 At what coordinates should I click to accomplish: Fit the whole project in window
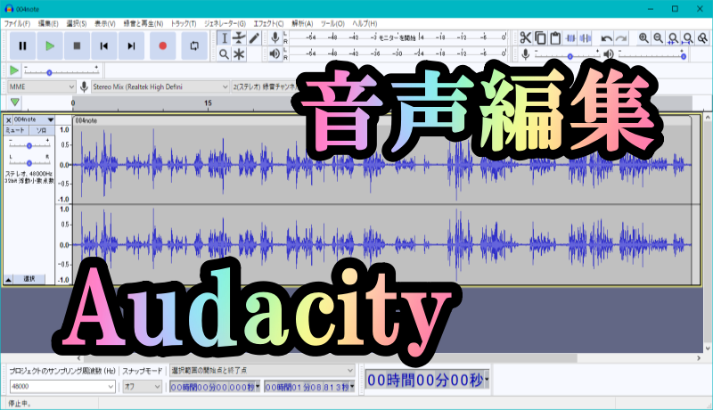coord(688,37)
